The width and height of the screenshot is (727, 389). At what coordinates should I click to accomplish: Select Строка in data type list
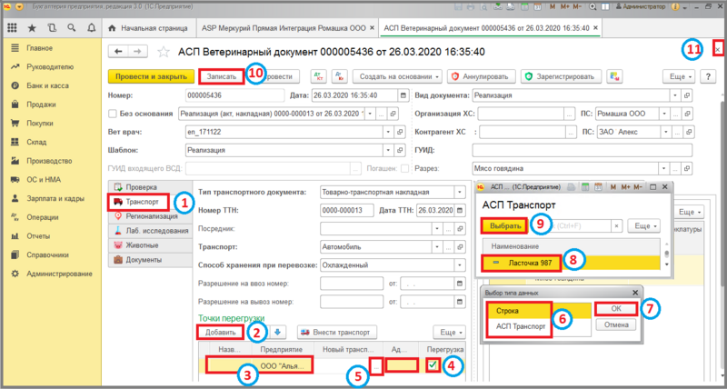click(540, 311)
